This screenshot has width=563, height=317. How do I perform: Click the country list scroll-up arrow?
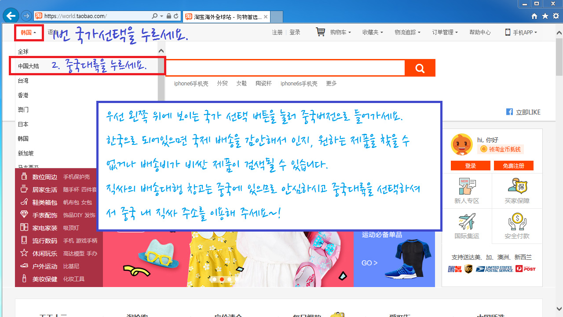[x=161, y=52]
